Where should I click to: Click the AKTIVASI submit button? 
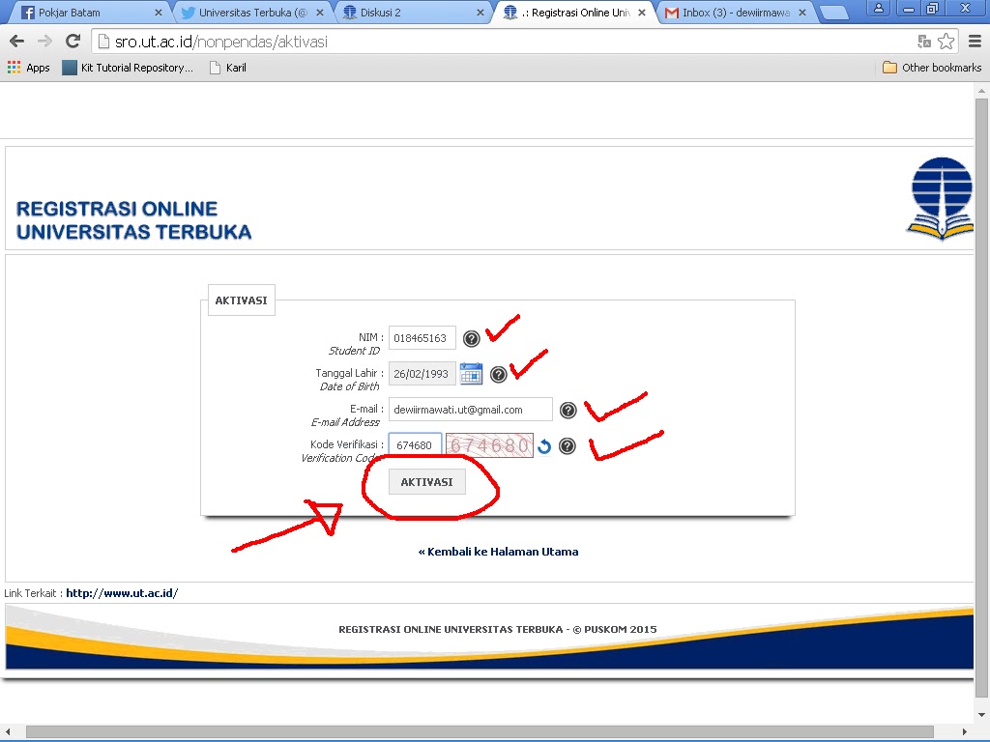pos(426,482)
